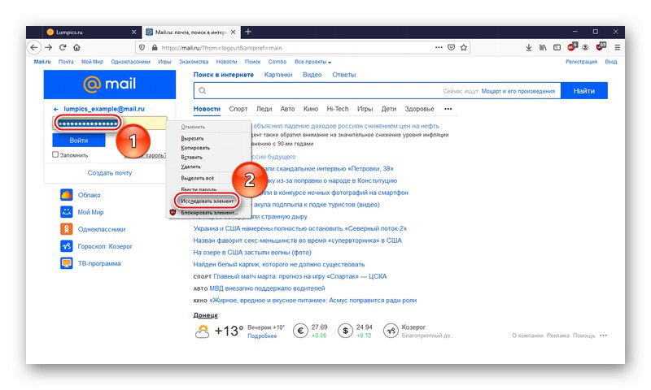Select the Спорт news tab
This screenshot has height=390, width=651.
point(238,109)
